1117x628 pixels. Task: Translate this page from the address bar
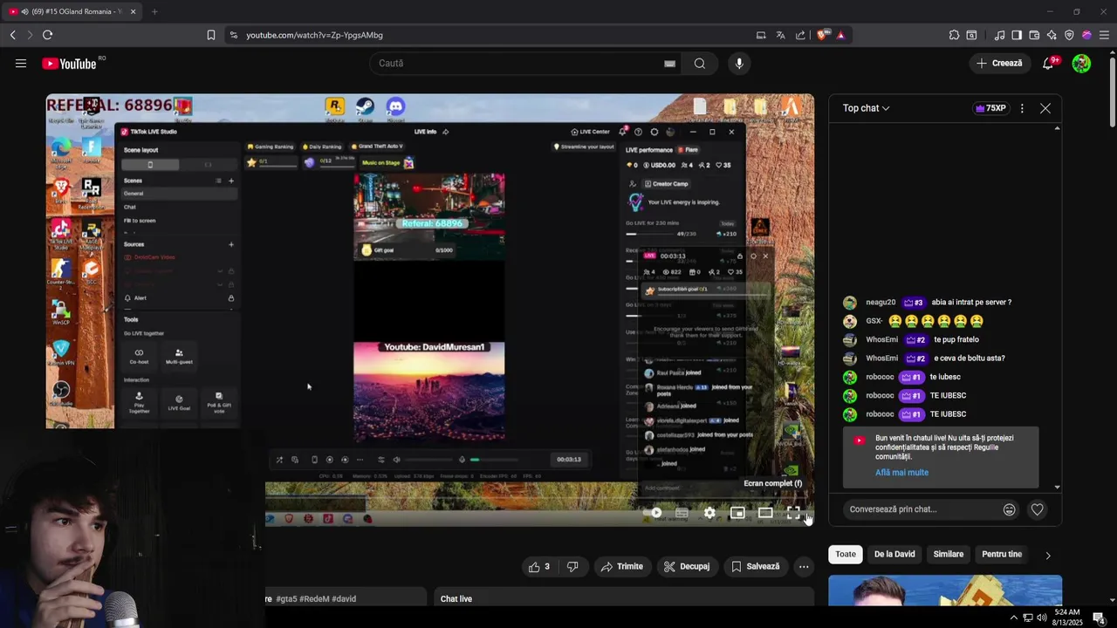click(x=780, y=35)
